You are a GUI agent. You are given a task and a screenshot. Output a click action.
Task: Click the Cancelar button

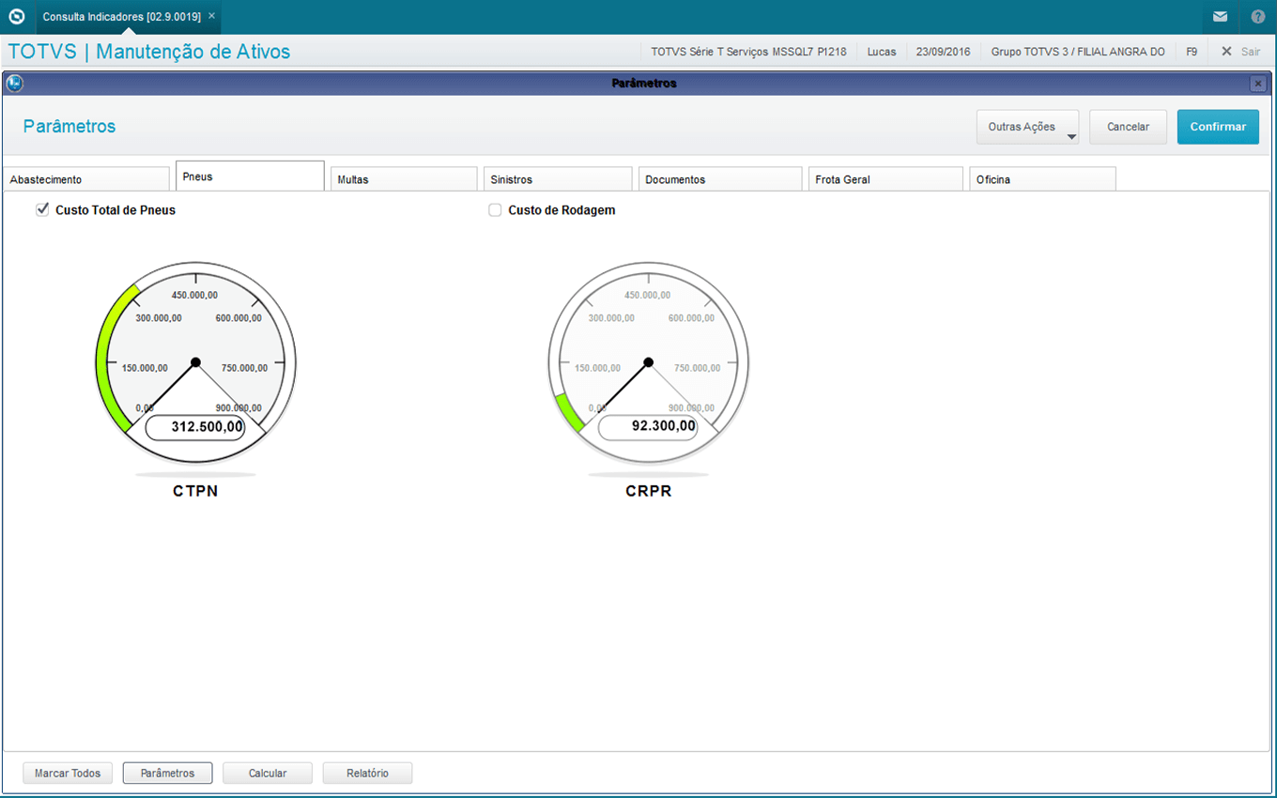coord(1128,128)
